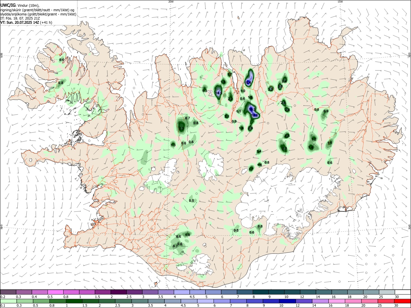The image size is (411, 308).
Task: Click snow legend swatch between 1 and 1.5
Action: coord(87,292)
